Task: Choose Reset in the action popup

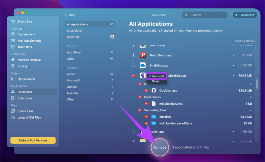Action: (x=156, y=81)
